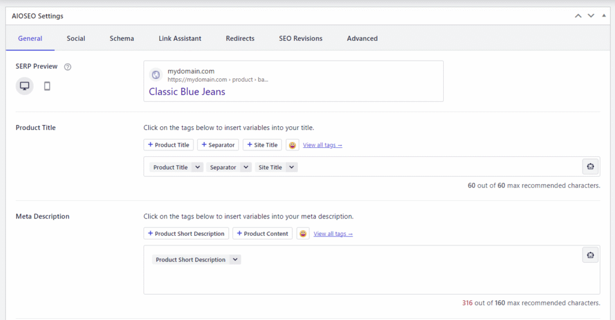This screenshot has width=615, height=320.
Task: Click Classic Blue Jeans preview title
Action: (x=187, y=92)
